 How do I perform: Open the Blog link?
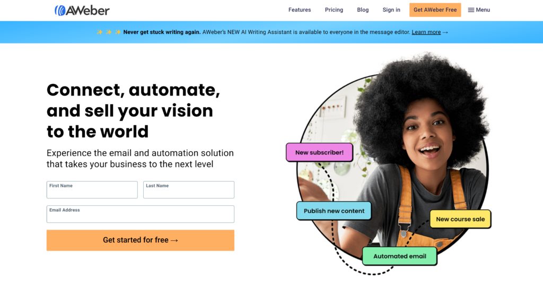click(363, 10)
